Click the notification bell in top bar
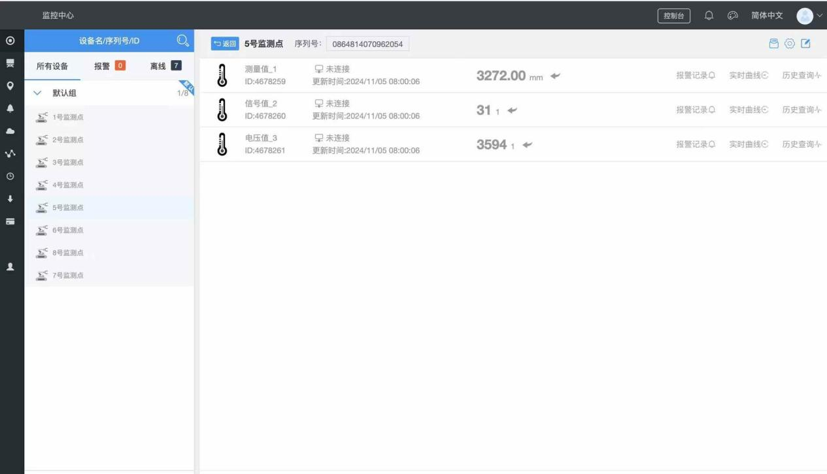The image size is (827, 474). pyautogui.click(x=709, y=14)
